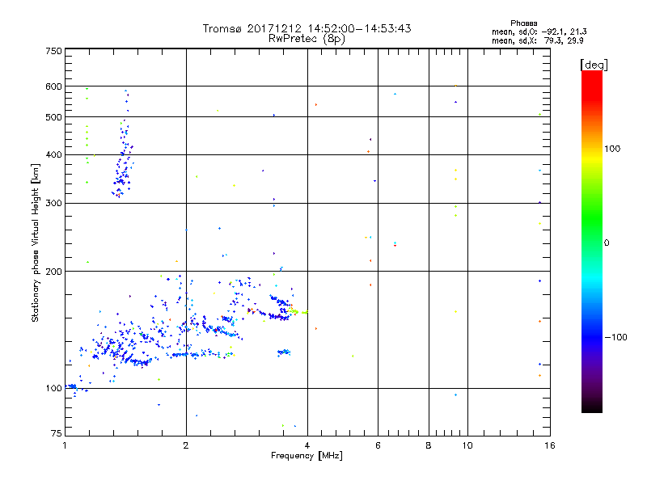Click the "75" y-axis tick label
The image size is (647, 485).
[57, 433]
